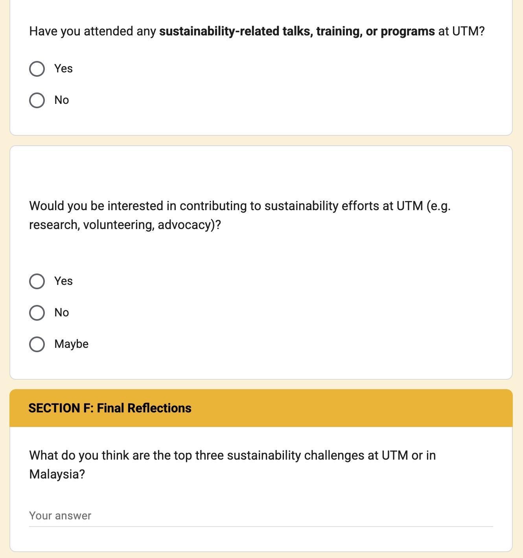
Task: Click bold text 'sustainability-related talks, training, or programs'
Action: [297, 31]
